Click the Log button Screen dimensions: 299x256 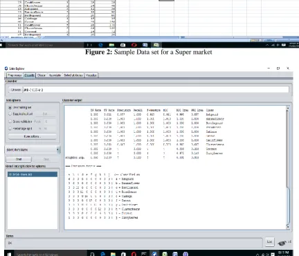click(269, 241)
